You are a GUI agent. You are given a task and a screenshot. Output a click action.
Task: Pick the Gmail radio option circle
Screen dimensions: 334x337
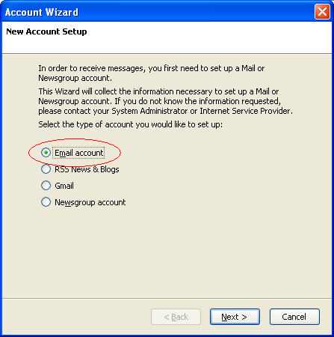(x=46, y=186)
